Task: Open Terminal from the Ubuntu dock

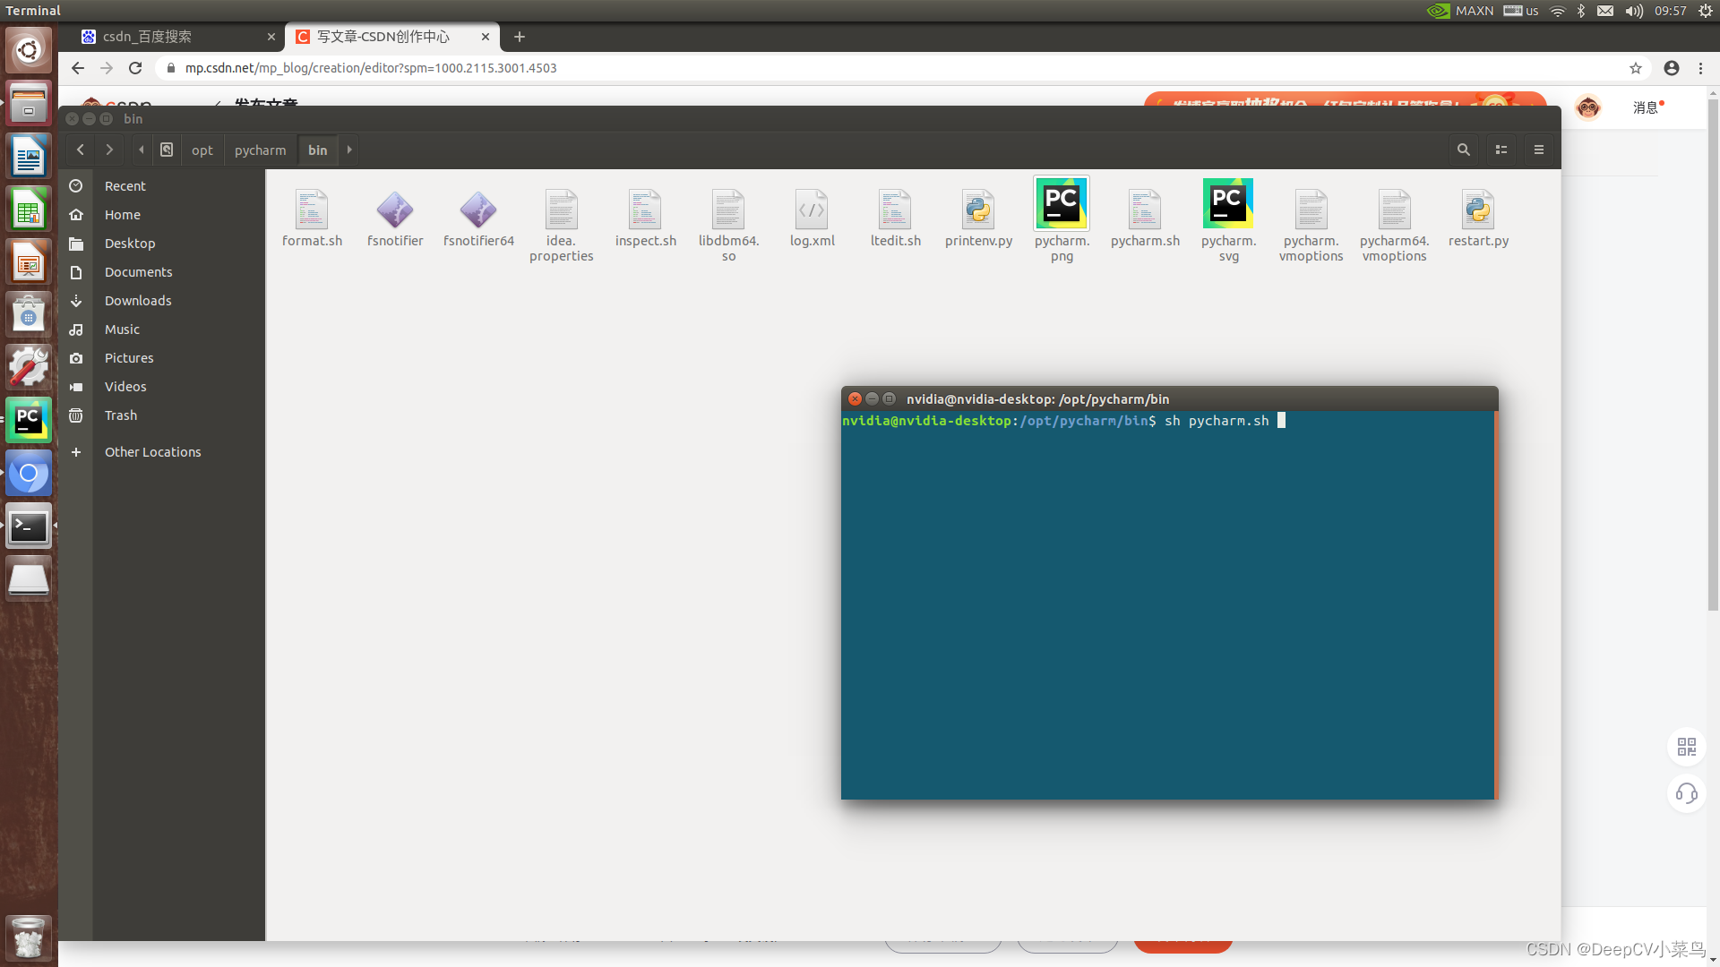Action: pyautogui.click(x=28, y=526)
